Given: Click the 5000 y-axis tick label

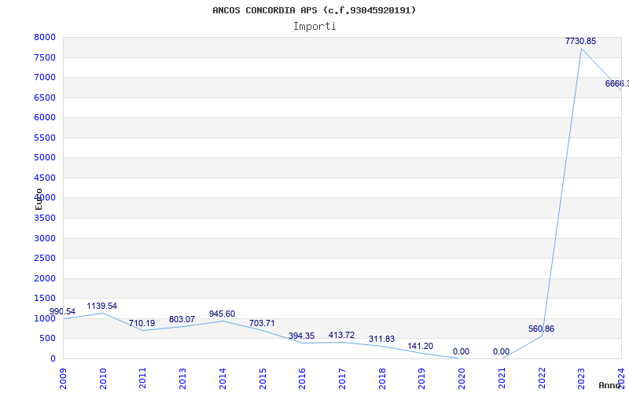Looking at the screenshot, I should coord(45,158).
